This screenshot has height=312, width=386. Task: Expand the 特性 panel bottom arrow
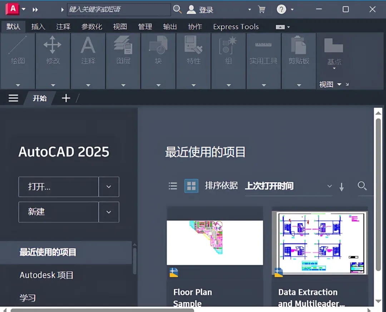pos(194,85)
